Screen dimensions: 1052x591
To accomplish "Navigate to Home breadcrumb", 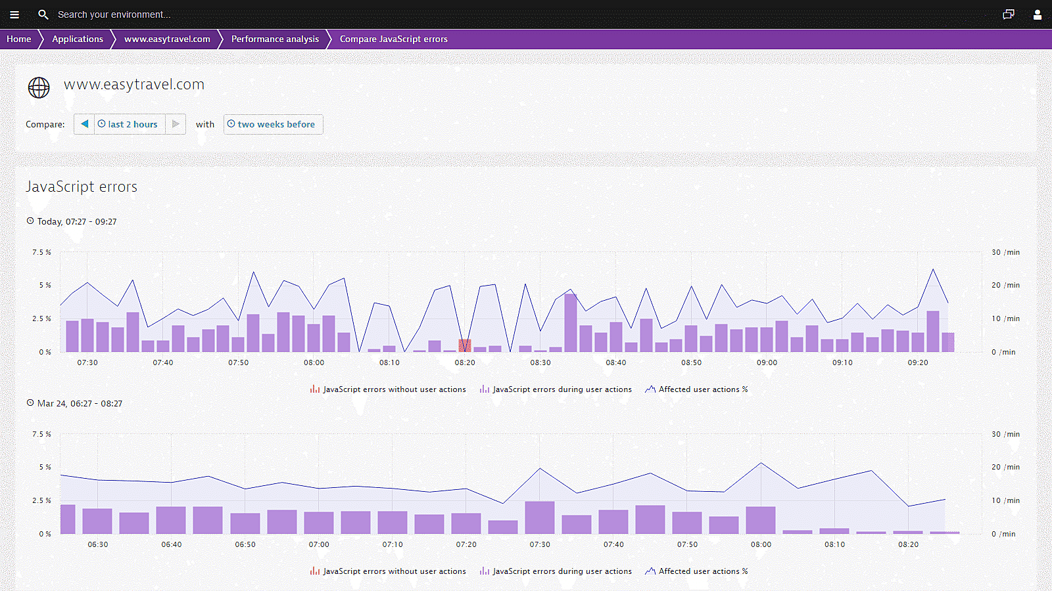I will coord(19,39).
